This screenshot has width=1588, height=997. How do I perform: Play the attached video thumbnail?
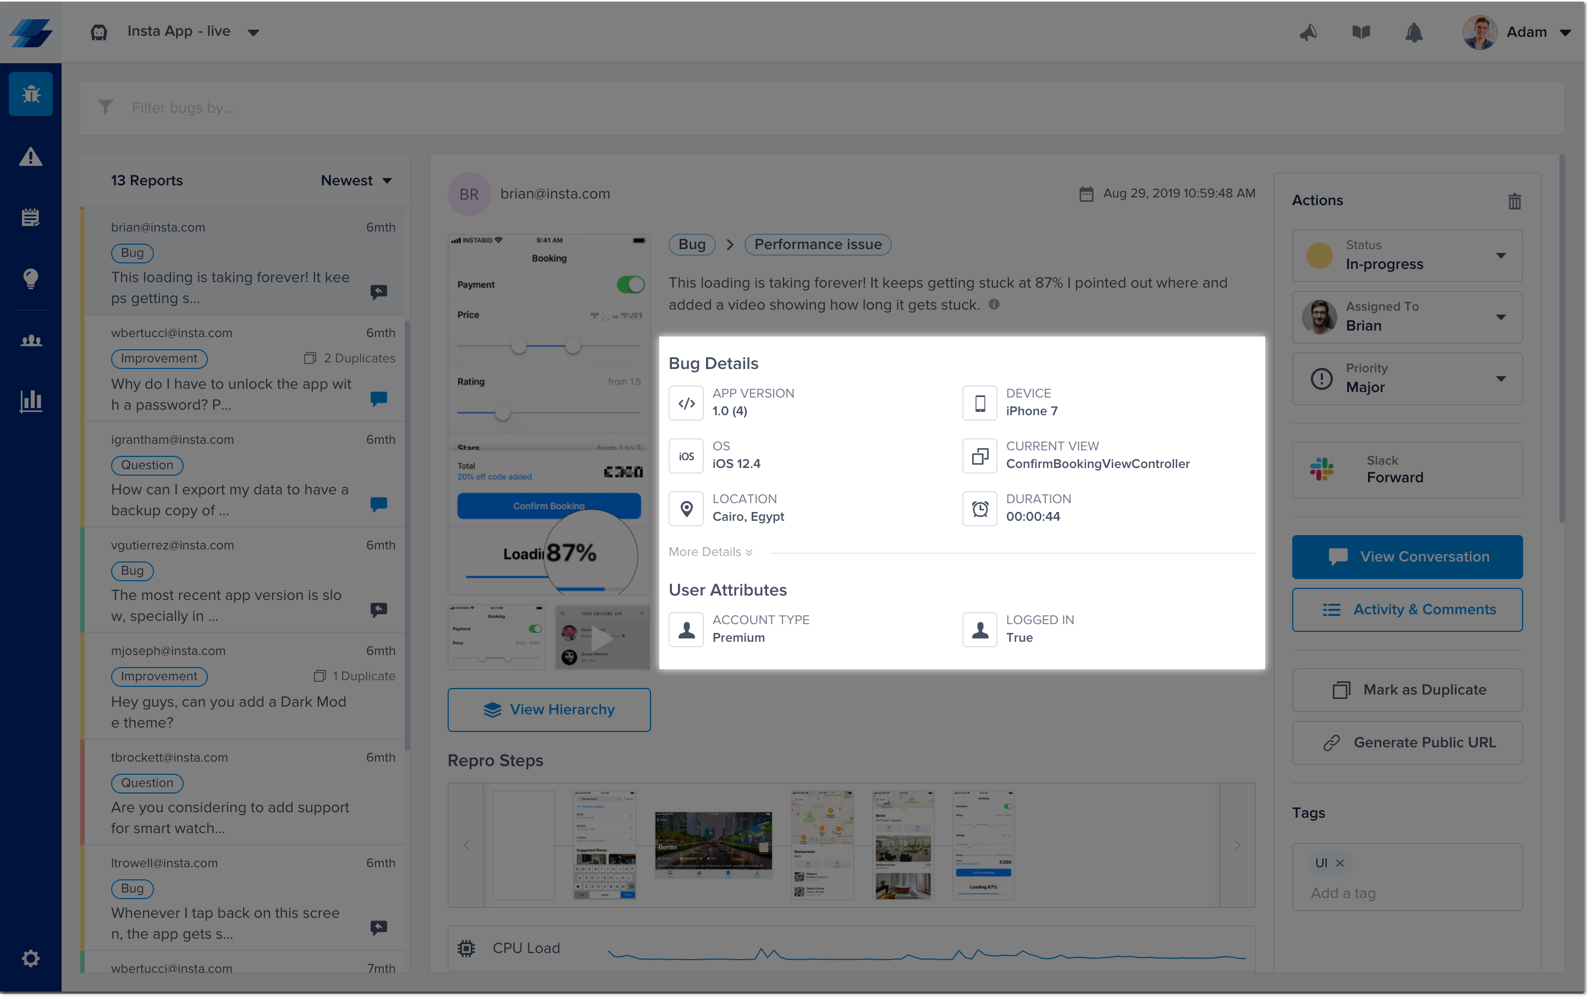(x=602, y=638)
